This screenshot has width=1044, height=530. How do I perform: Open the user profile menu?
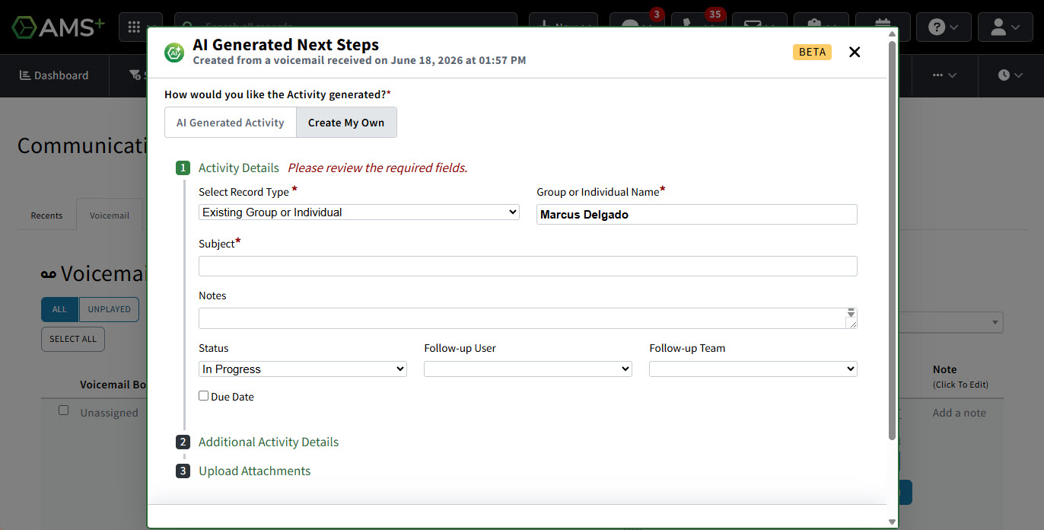1005,27
